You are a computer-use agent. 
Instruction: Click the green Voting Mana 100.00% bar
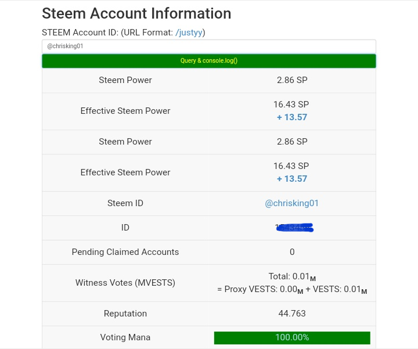[292, 337]
